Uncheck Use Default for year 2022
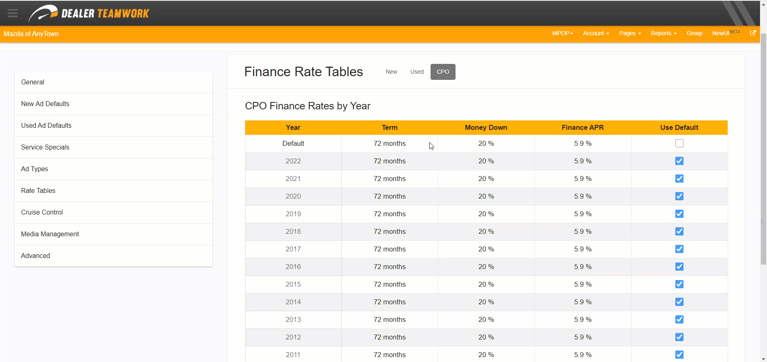This screenshot has width=767, height=362. [679, 161]
